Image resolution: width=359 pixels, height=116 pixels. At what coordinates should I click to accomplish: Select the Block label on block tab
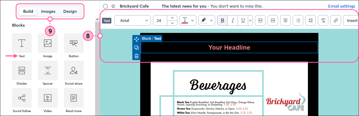click(146, 38)
